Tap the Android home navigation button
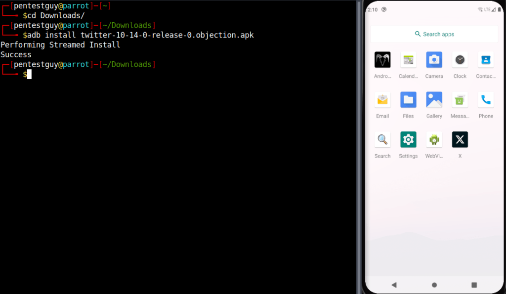The image size is (506, 294). [x=434, y=285]
